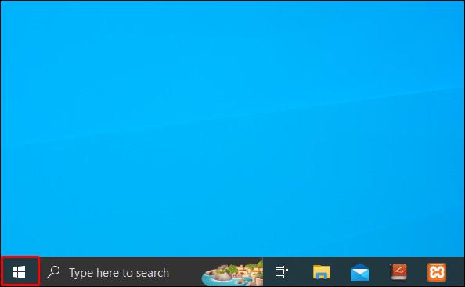The width and height of the screenshot is (465, 287).
Task: Click the magnifying glass search icon
Action: click(x=53, y=272)
